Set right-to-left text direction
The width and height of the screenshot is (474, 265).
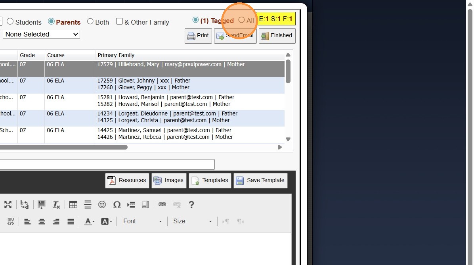click(x=240, y=221)
